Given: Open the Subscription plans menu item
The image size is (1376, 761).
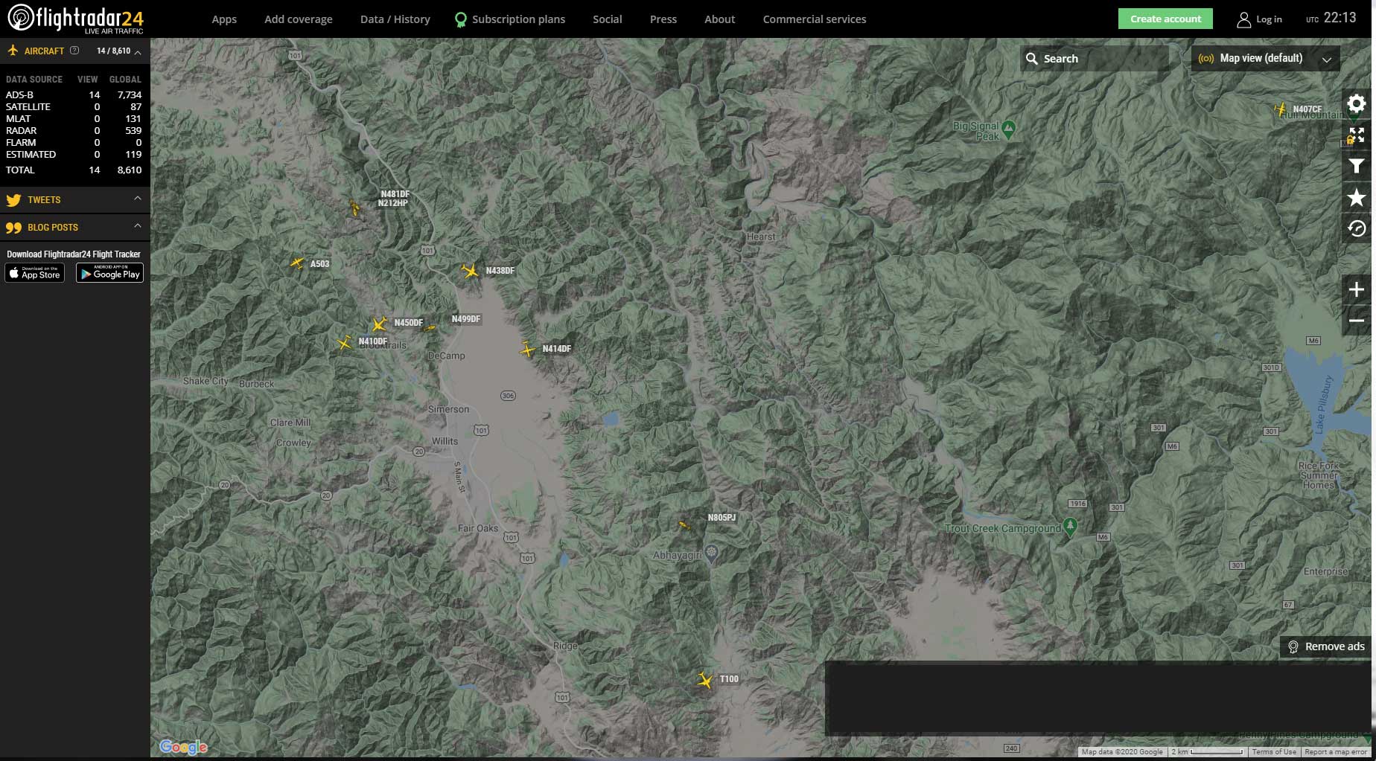Looking at the screenshot, I should (x=518, y=19).
